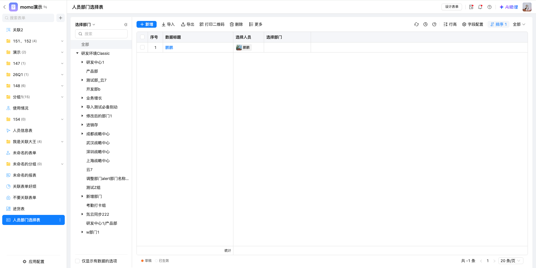Collapse the department filter panel icon

click(x=126, y=25)
